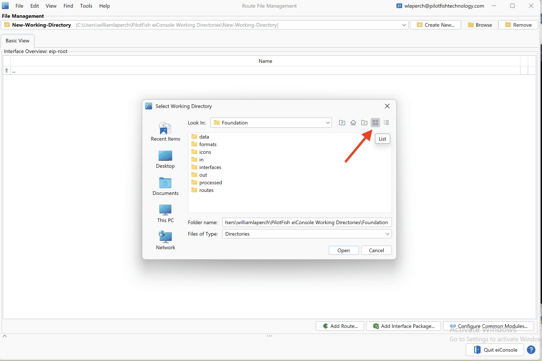Viewport: 542px width, 361px height.
Task: Click the Open button in dialog
Action: 344,250
